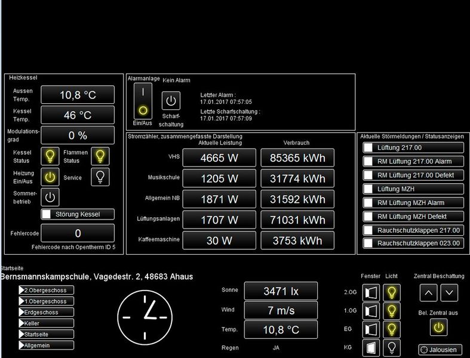This screenshot has height=358, width=470.
Task: Click the EG Fenster window icon
Action: 371,329
